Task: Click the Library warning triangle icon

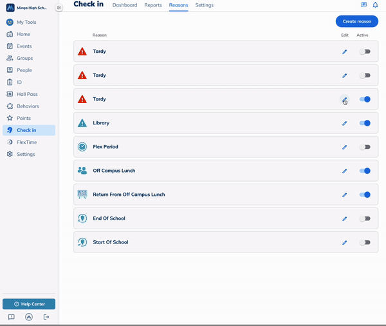Action: 82,123
